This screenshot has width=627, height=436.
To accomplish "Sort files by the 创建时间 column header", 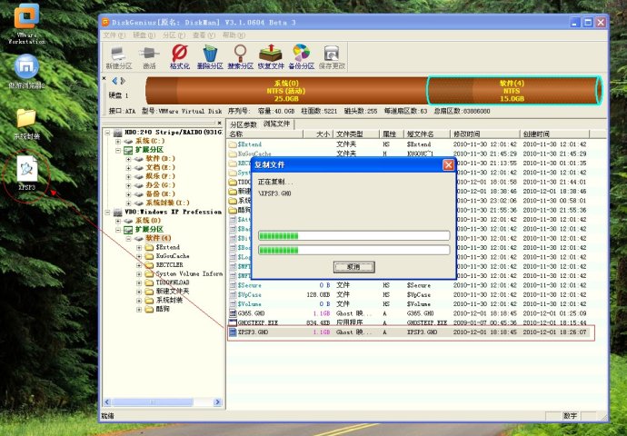I will (x=555, y=134).
